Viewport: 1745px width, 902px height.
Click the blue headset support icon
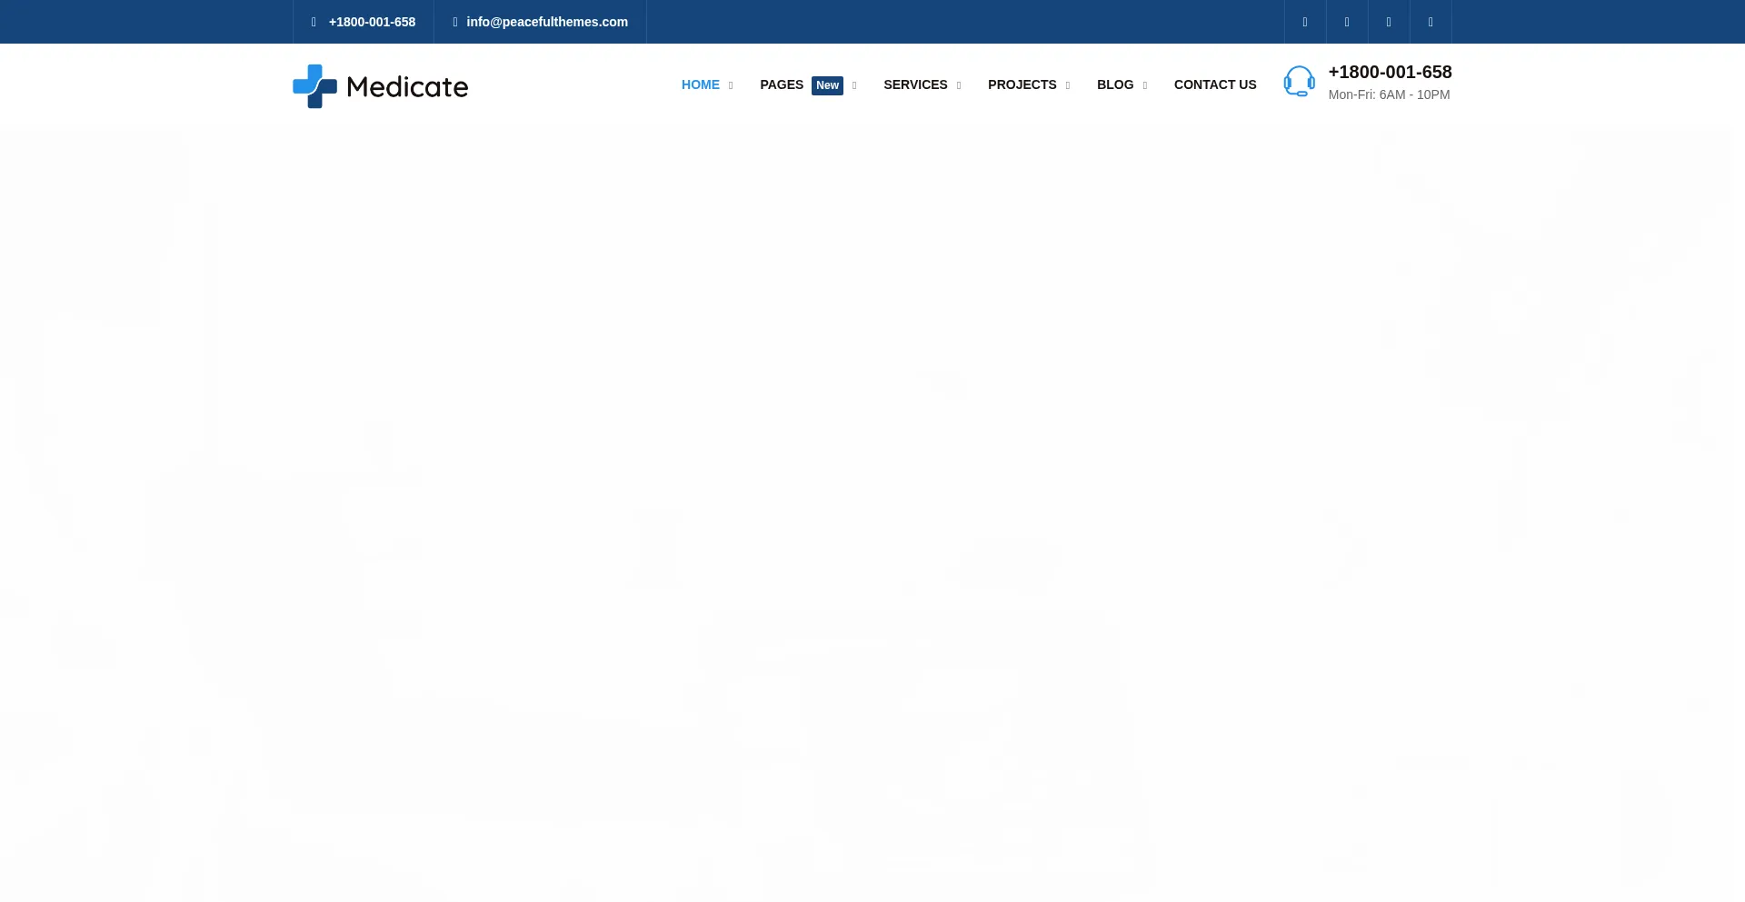pos(1299,81)
